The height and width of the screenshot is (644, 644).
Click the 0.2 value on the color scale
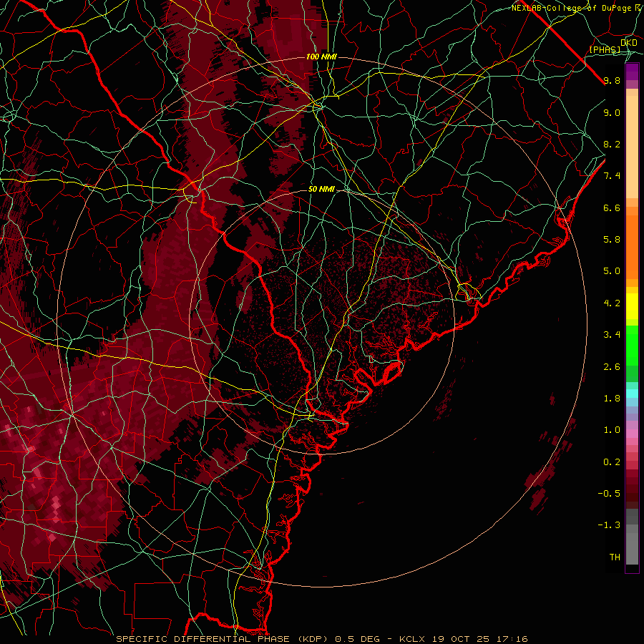612,462
